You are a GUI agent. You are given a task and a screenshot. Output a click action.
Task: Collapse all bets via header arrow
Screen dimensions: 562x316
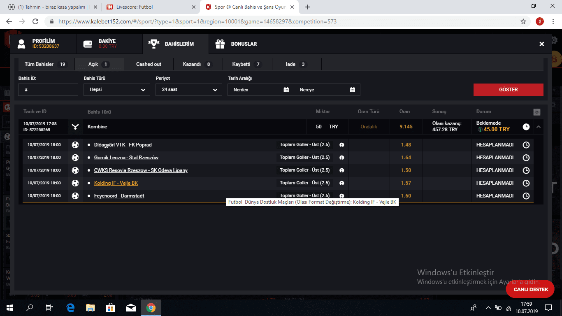537,112
